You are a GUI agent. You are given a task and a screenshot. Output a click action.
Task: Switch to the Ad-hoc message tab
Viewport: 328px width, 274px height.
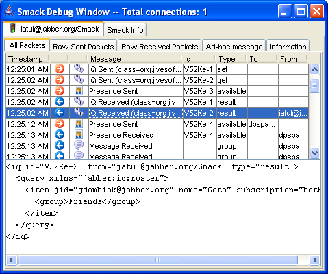234,47
